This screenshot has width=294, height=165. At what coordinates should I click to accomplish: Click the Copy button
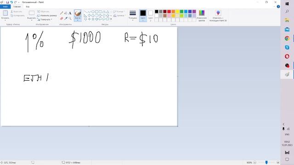tap(17, 16)
